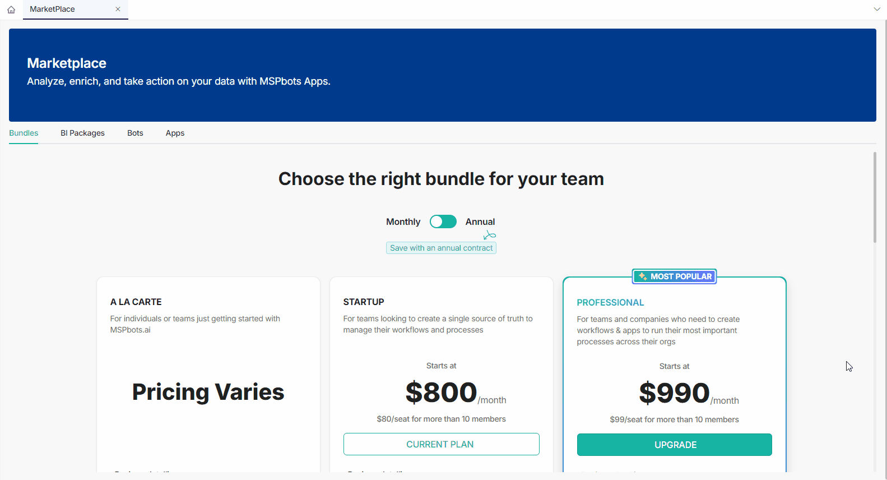Choose the Monthly billing label
This screenshot has width=887, height=480.
[403, 221]
